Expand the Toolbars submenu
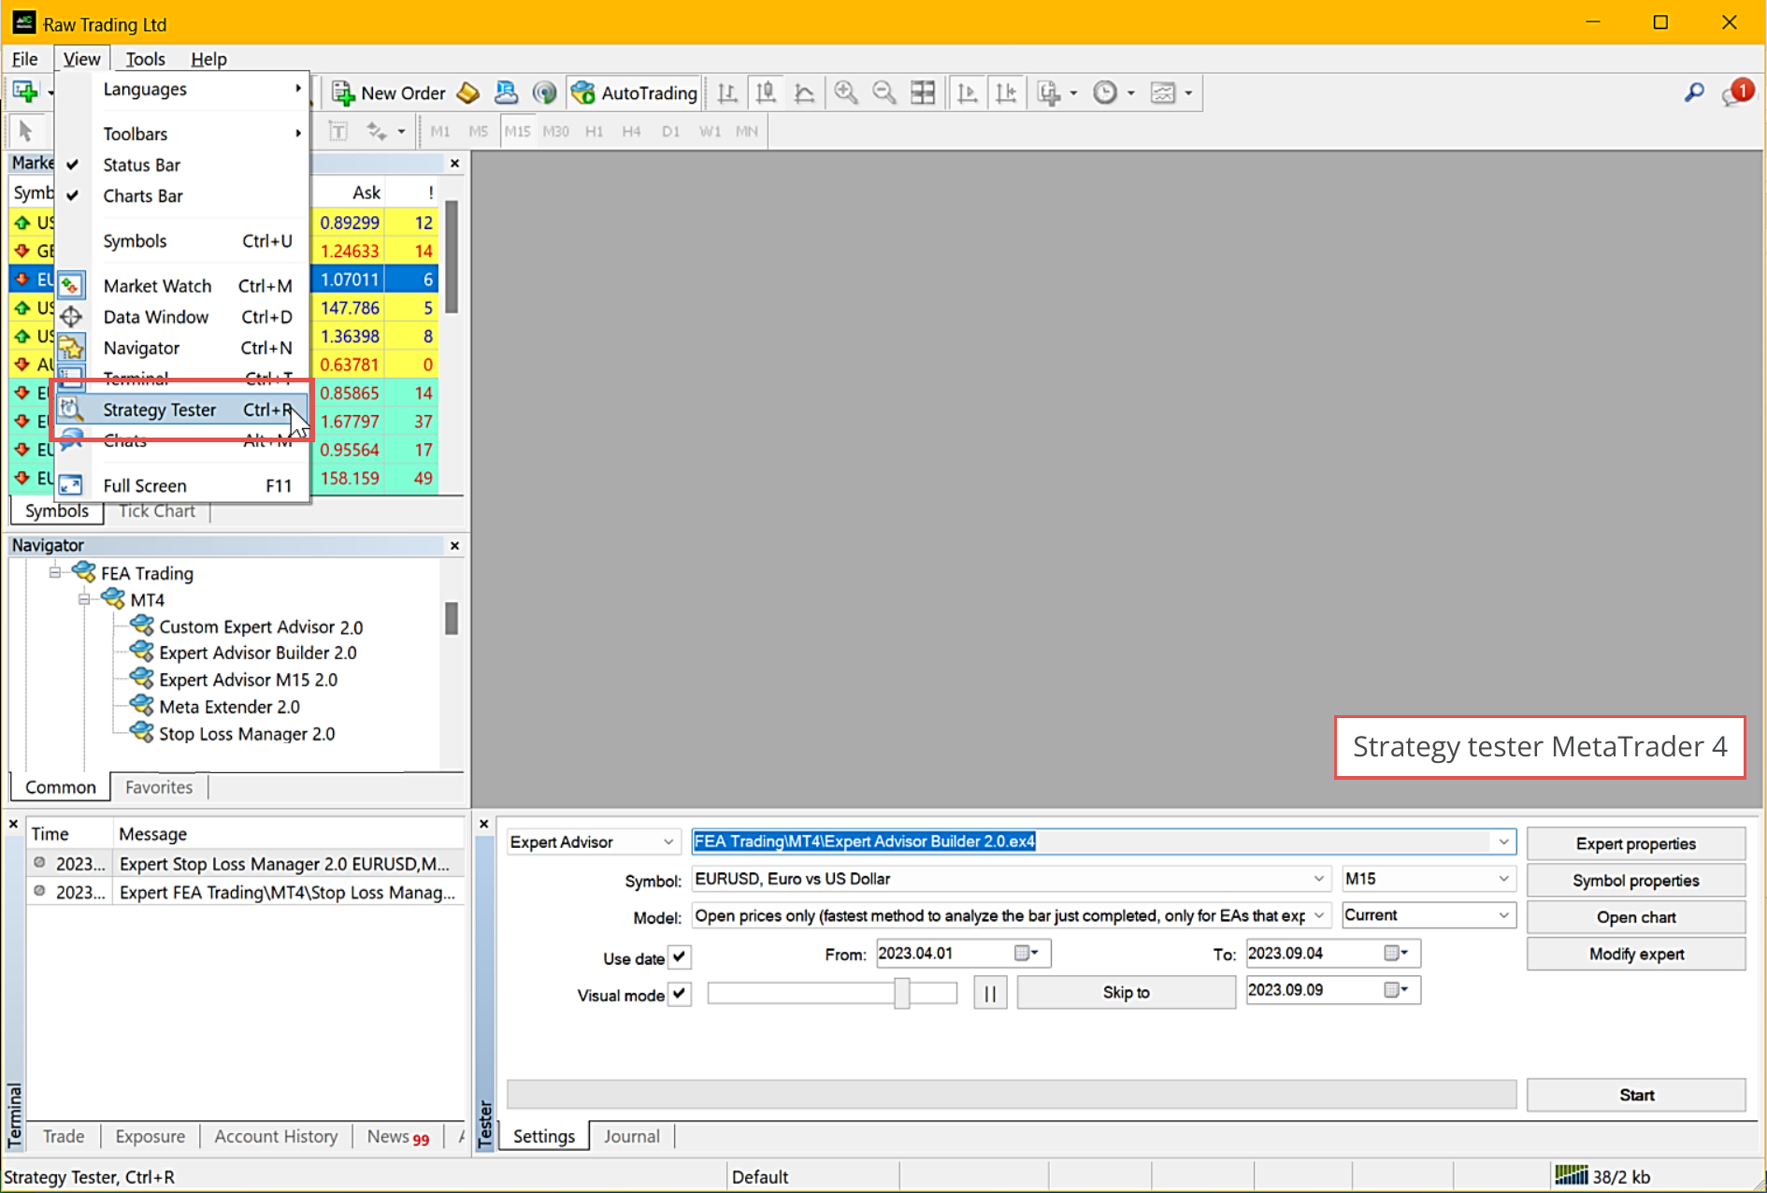 point(182,134)
